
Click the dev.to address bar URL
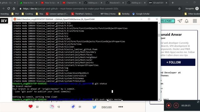(71, 9)
